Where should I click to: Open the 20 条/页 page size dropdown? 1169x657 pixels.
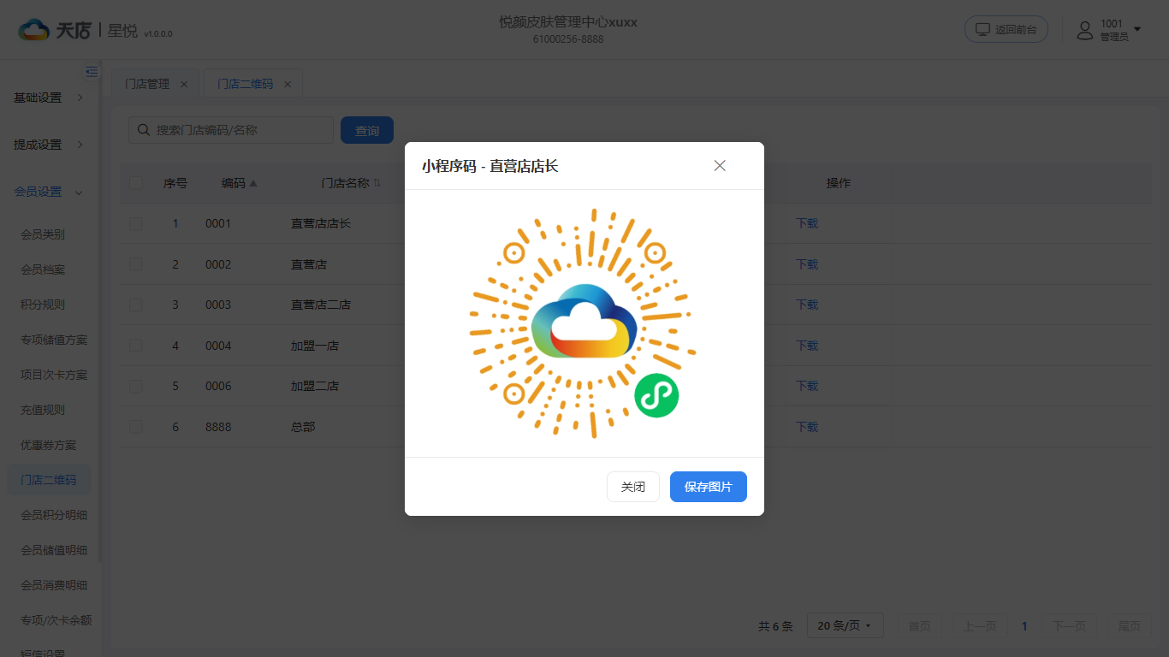click(845, 626)
